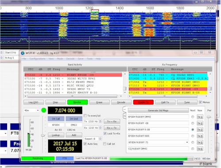Open the File menu
The height and width of the screenshot is (168, 221).
(x=24, y=59)
